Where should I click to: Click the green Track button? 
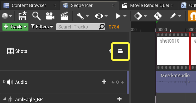[x=15, y=27]
